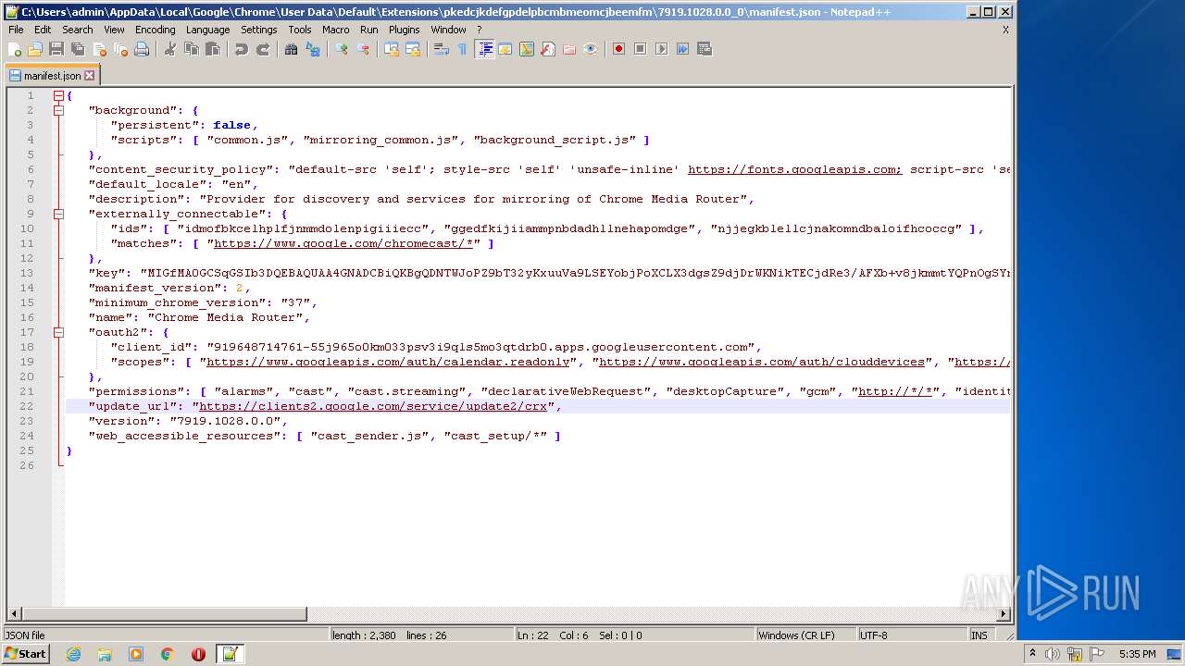Click the left arrow of the horizontal scrollbar
The width and height of the screenshot is (1185, 666).
point(14,613)
